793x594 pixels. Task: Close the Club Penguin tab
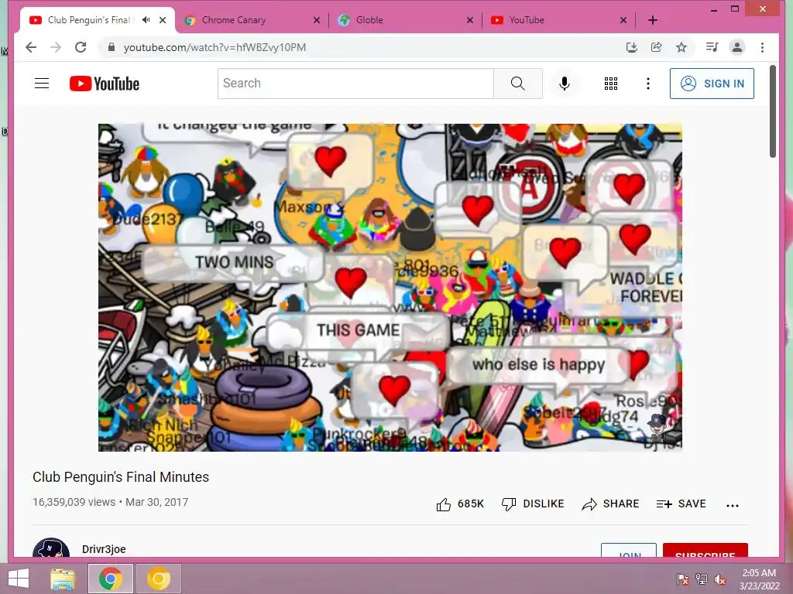[x=163, y=20]
